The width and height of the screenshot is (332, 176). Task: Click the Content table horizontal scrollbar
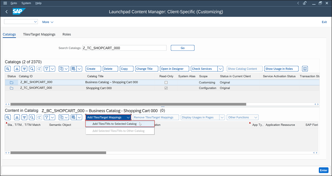coord(58,153)
